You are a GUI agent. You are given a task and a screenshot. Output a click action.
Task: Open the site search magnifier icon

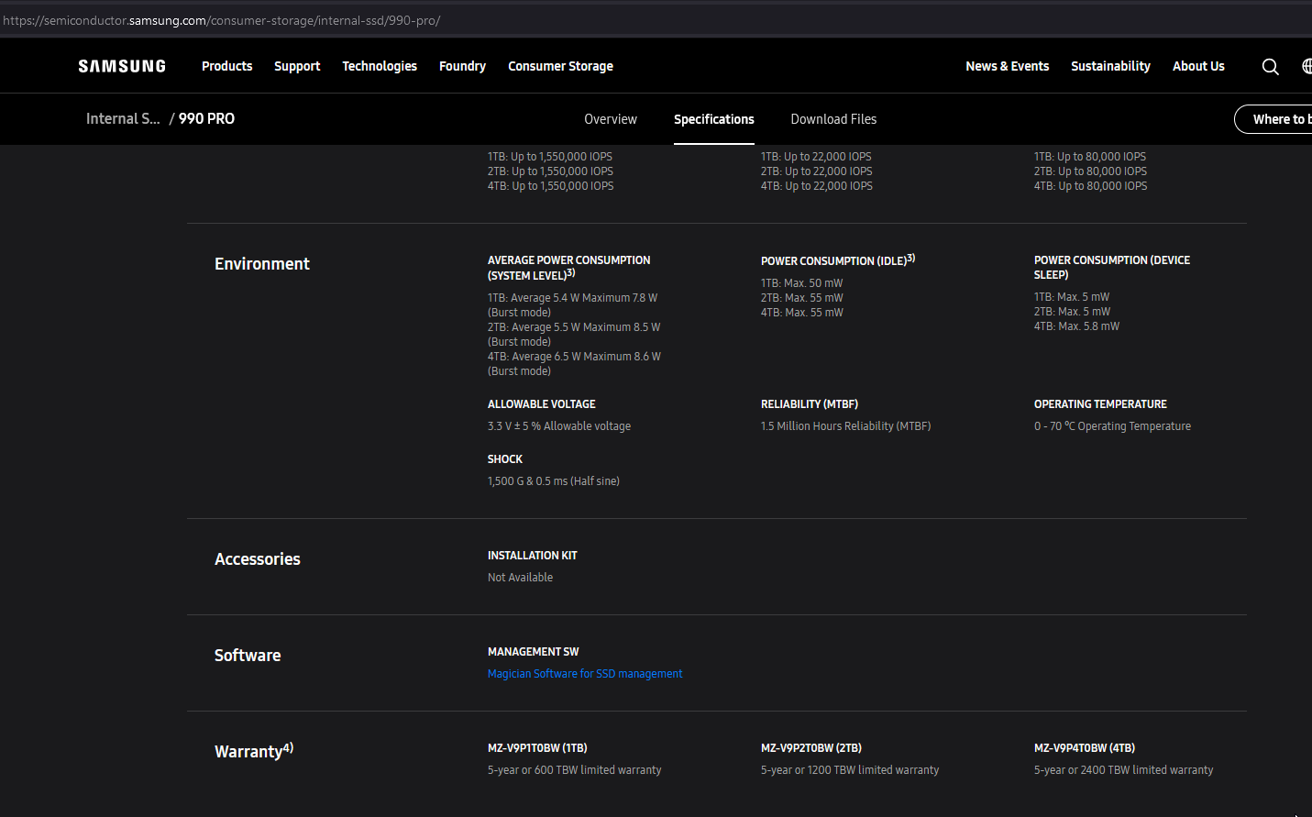[x=1270, y=66]
